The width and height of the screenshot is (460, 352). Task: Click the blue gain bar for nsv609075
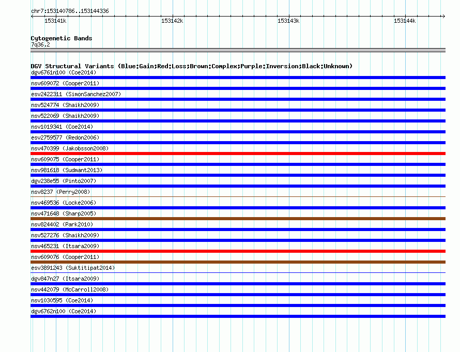tap(238, 164)
